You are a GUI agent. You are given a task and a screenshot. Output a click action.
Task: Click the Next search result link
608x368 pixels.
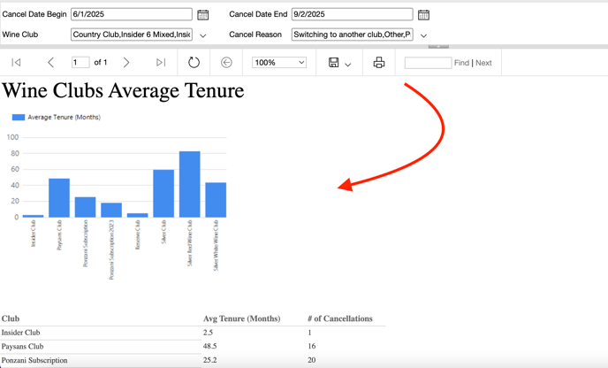point(483,64)
